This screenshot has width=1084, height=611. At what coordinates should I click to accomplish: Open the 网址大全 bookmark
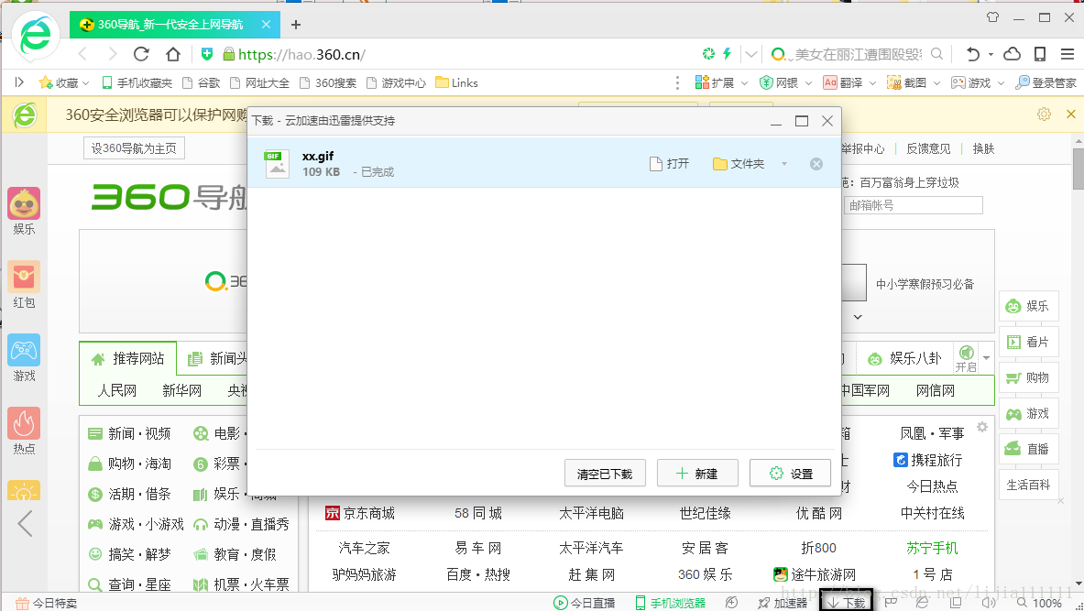pos(259,83)
